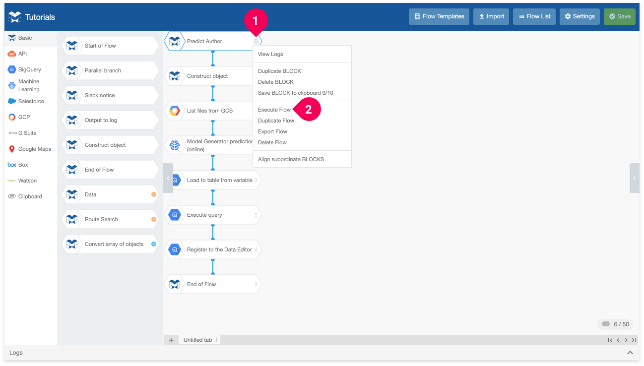Click the orange badge on Route Search
The width and height of the screenshot is (644, 366).
(154, 219)
